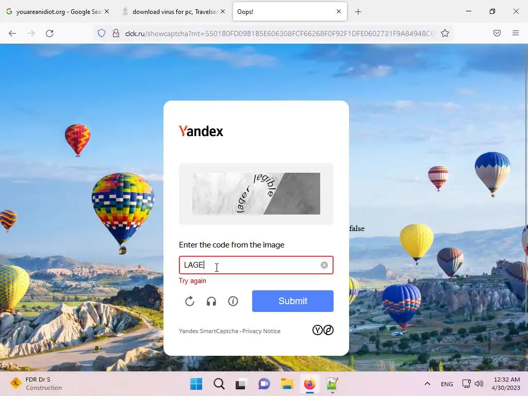The image size is (528, 396).
Task: Open Task View on the taskbar
Action: pyautogui.click(x=240, y=384)
